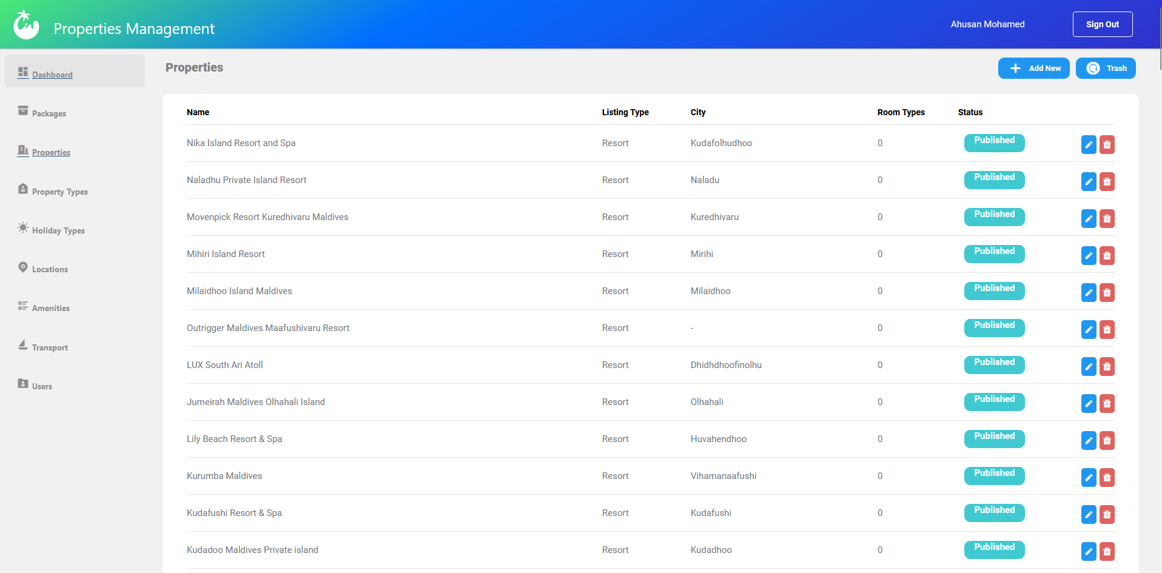Screen dimensions: 1162x573
Task: Edit Outrigger Maldives Maafushivaru Resort
Action: click(x=1089, y=329)
